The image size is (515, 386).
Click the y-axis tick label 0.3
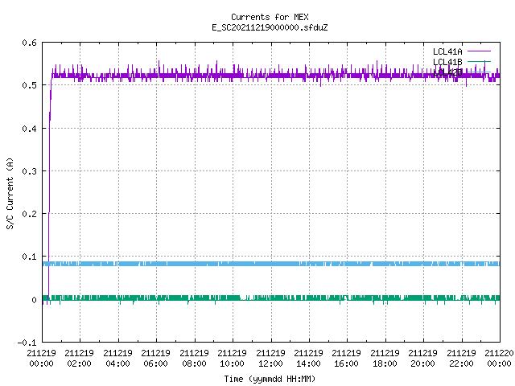tap(30, 171)
